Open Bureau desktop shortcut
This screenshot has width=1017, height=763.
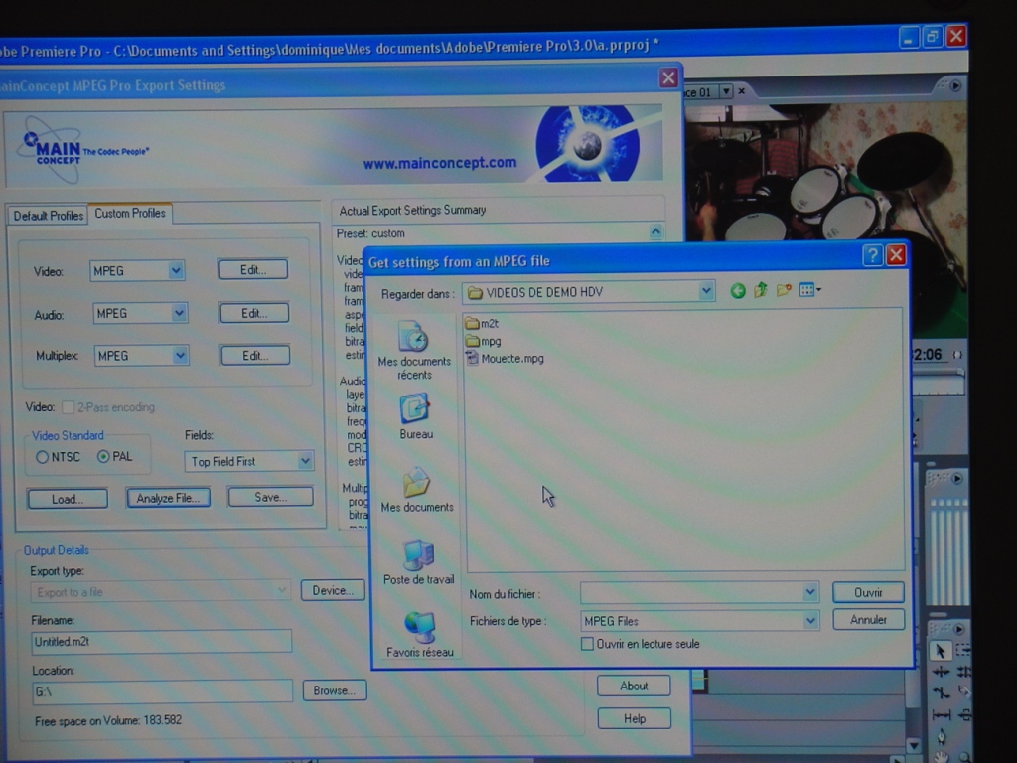pyautogui.click(x=416, y=416)
